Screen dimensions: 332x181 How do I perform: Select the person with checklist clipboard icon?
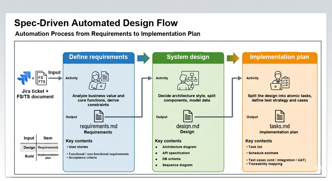click(x=280, y=80)
